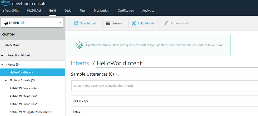Click the Intents (6) label
The image size is (258, 116).
[13, 65]
